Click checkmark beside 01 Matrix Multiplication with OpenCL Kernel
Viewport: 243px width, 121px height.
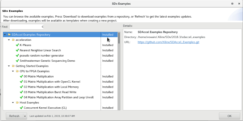(x=21, y=82)
